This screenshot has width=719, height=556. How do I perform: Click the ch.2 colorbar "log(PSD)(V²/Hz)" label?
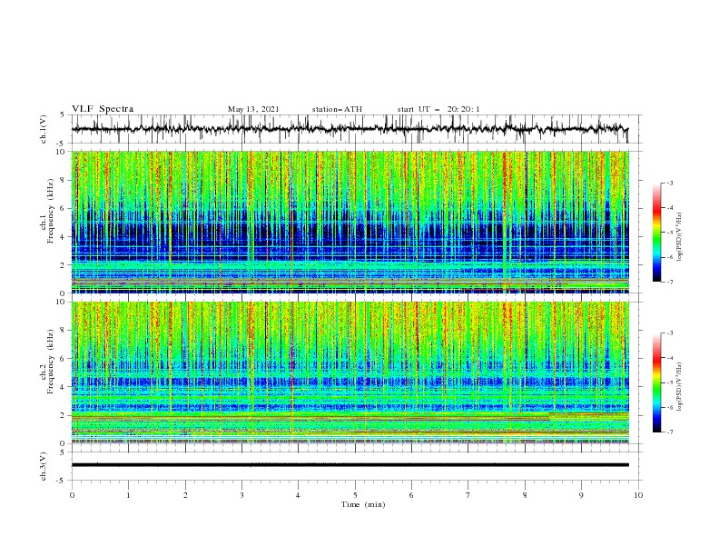[680, 386]
